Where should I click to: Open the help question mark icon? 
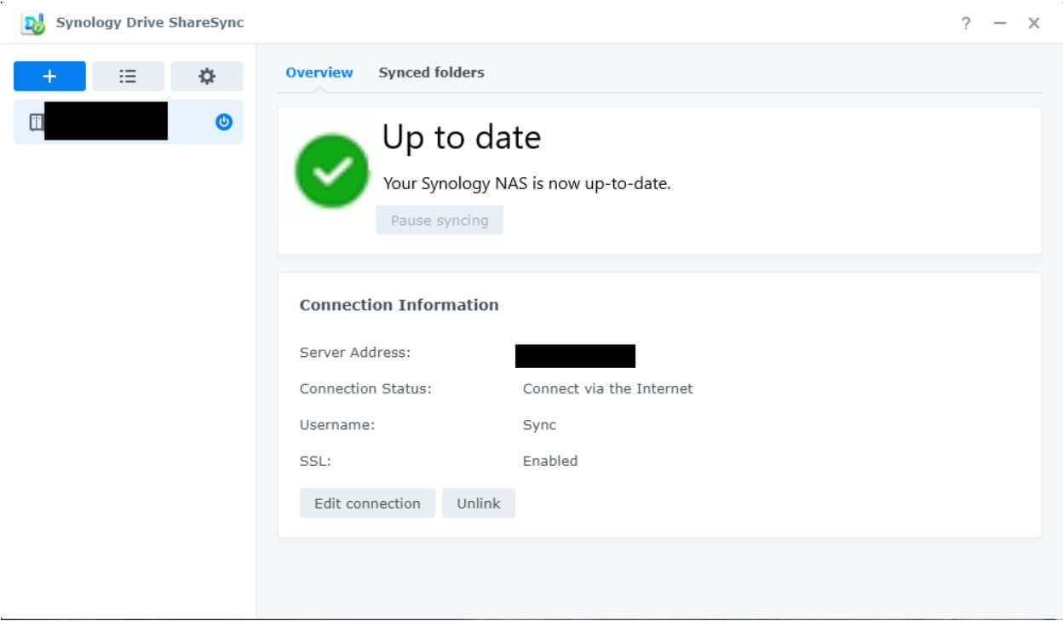coord(965,23)
